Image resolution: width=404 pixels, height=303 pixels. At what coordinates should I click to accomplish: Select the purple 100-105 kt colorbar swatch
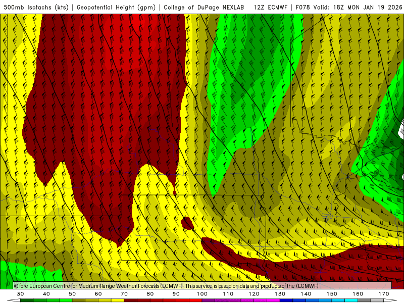209,300
